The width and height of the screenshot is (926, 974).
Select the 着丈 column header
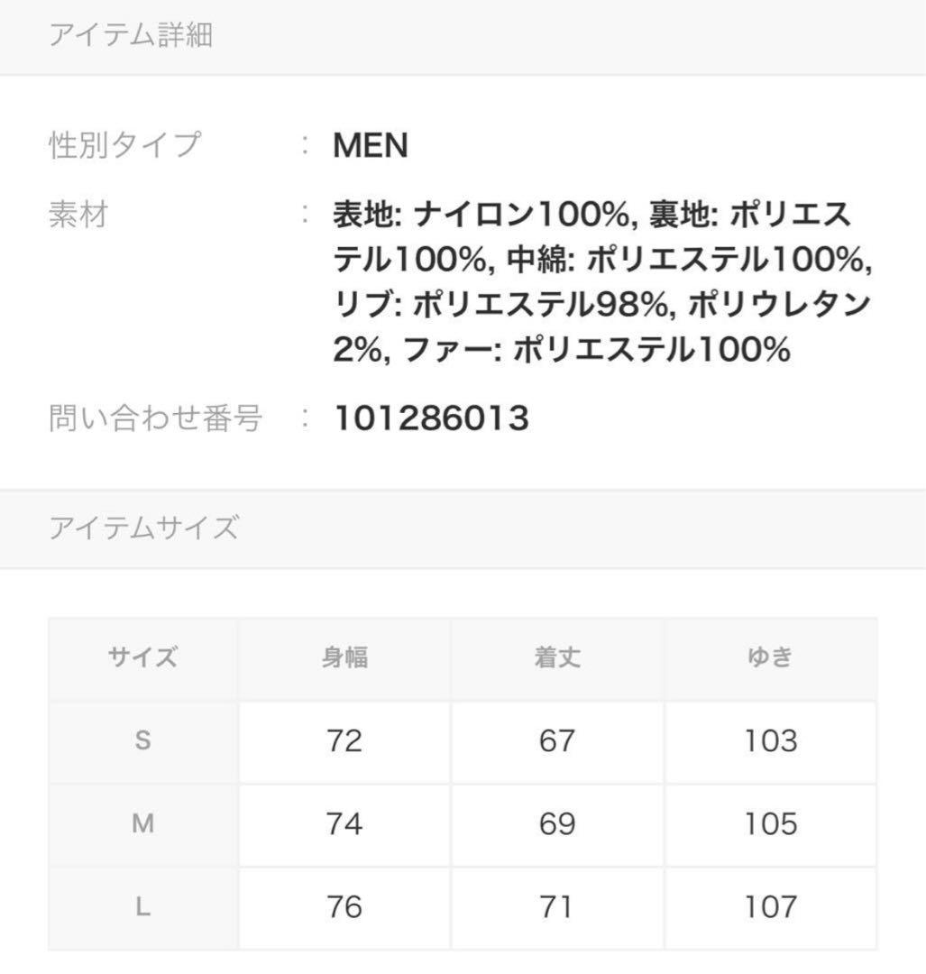(x=557, y=657)
